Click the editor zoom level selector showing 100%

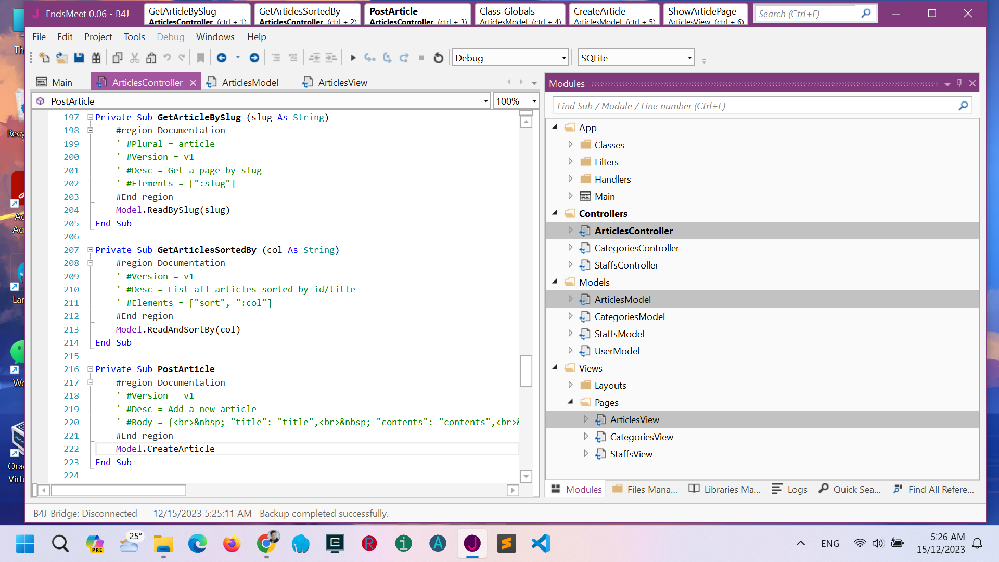coord(515,100)
